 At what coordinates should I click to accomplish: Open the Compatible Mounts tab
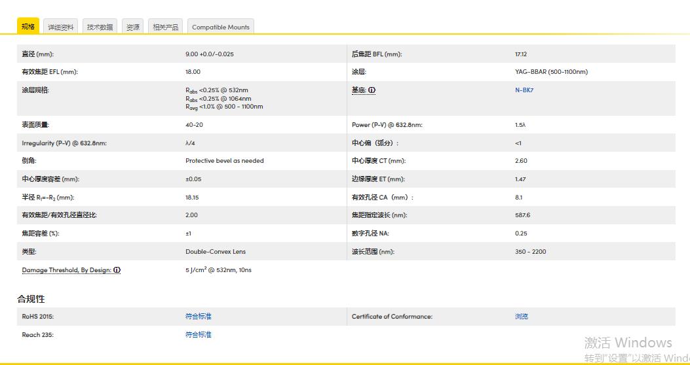pos(221,27)
